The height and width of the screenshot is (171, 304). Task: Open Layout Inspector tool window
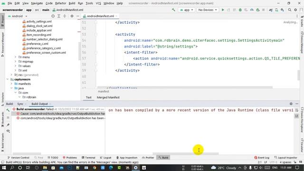[286, 157]
